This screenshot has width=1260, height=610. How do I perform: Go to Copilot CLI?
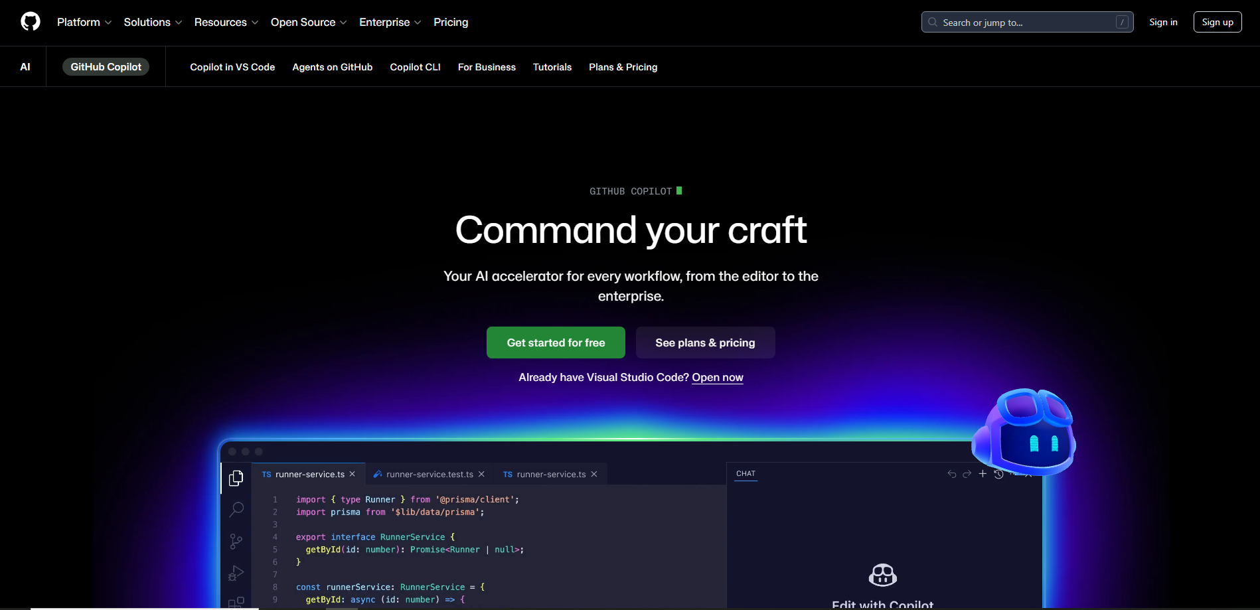416,67
